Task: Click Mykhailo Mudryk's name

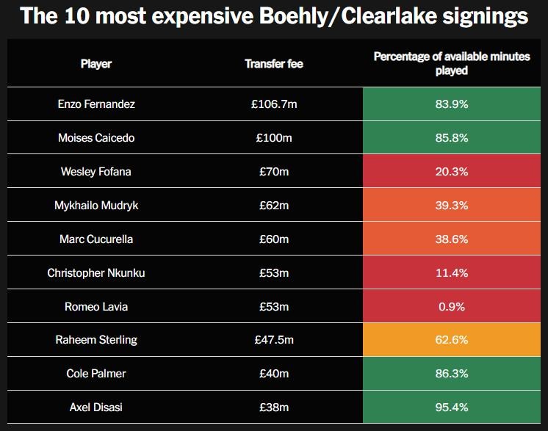Action: pyautogui.click(x=96, y=206)
